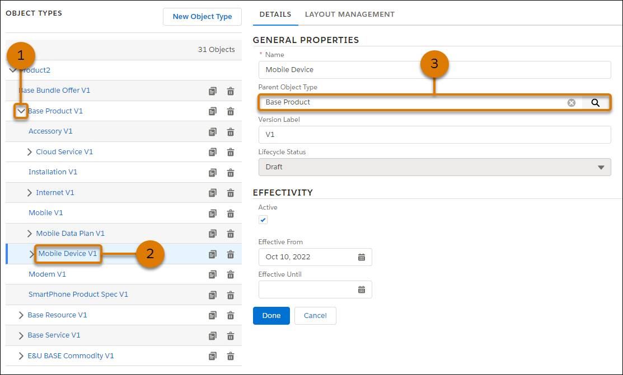The image size is (623, 375).
Task: Click into the Name input field
Action: (x=435, y=70)
